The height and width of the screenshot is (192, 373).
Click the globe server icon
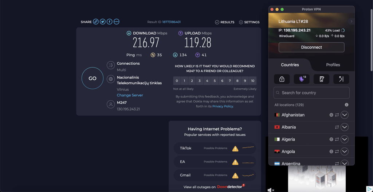click(111, 79)
